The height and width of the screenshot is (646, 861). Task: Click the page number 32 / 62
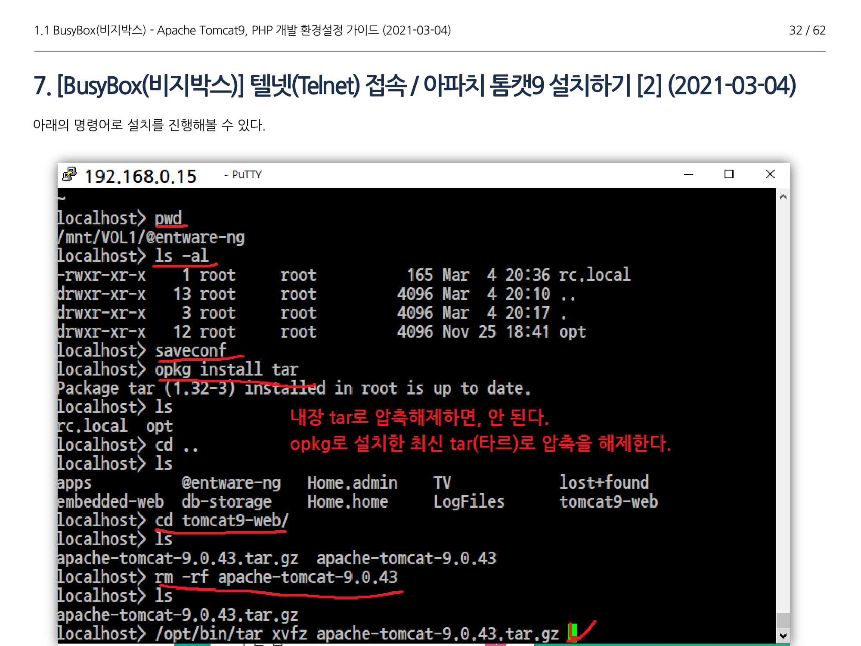807,31
